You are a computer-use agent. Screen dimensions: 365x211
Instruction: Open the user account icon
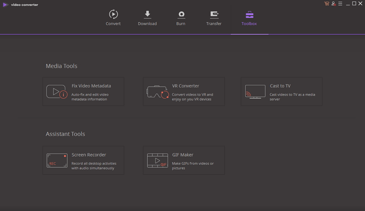coord(334,3)
